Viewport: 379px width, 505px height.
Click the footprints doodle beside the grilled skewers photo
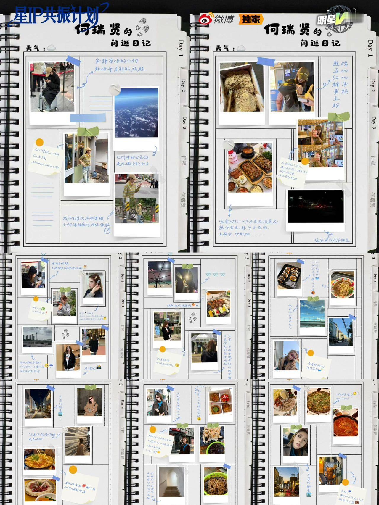193,318
